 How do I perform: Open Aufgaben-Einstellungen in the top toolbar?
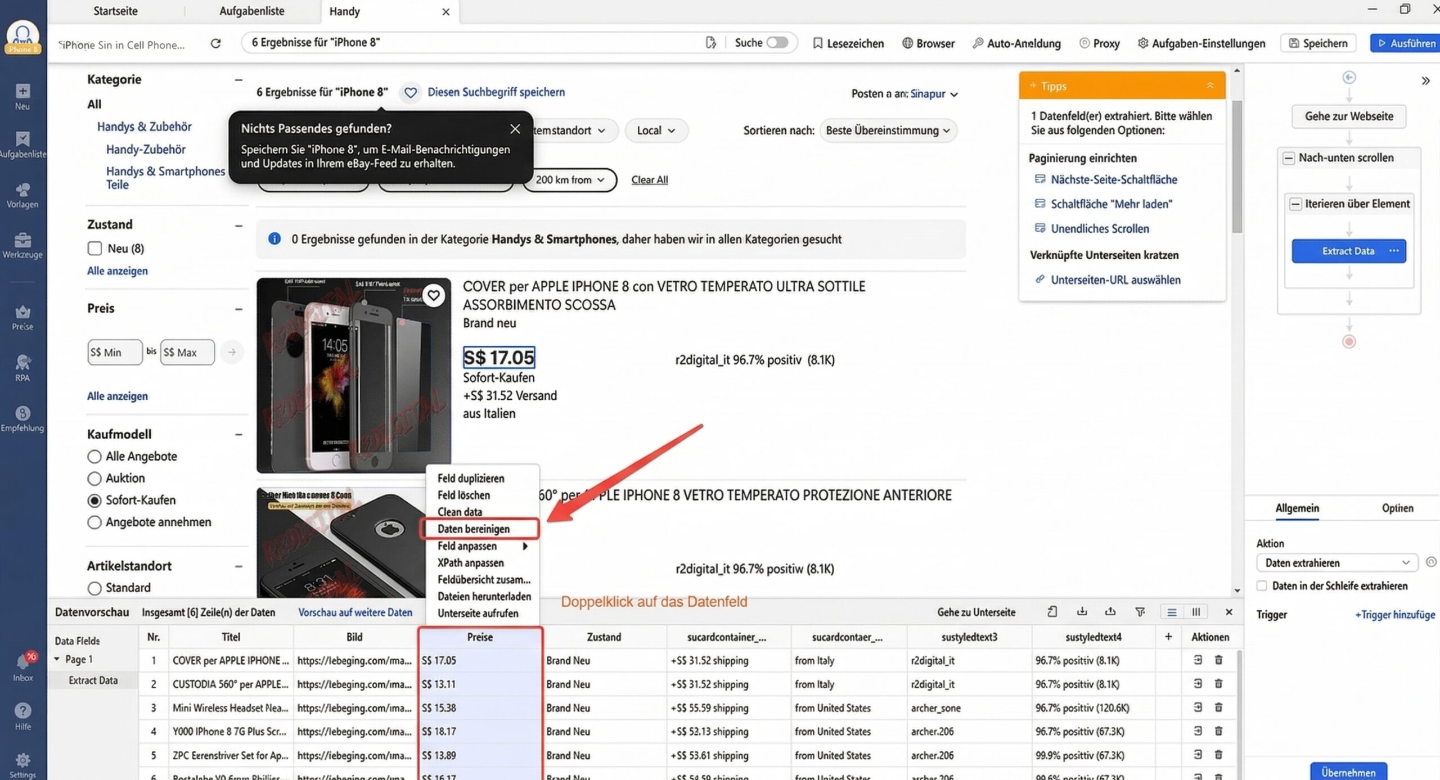[x=1201, y=43]
